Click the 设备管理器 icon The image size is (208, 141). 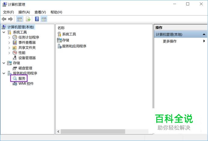15,58
